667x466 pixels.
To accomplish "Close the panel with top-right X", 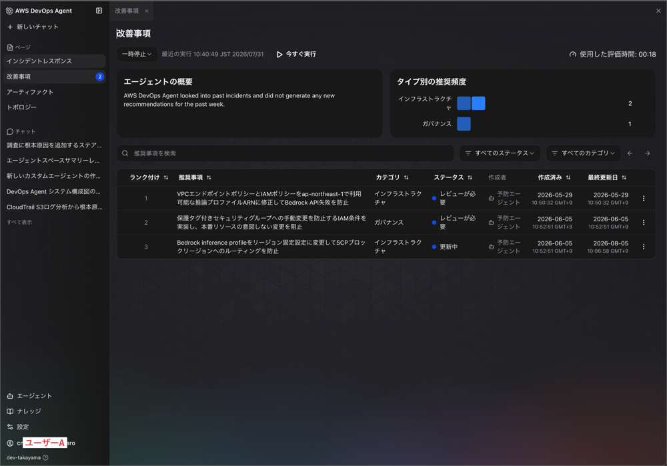I will pos(658,11).
